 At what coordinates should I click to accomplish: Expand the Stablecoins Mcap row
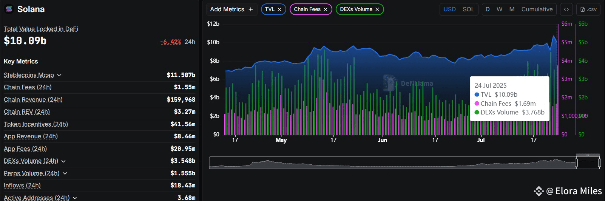[59, 75]
